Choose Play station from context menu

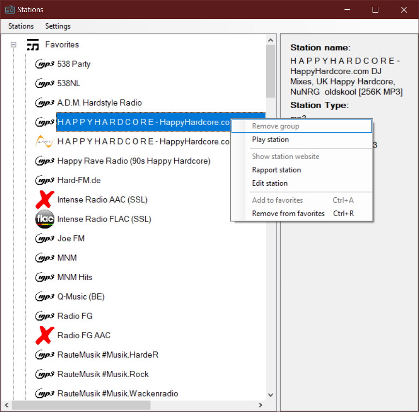270,140
